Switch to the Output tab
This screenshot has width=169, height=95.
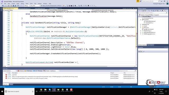11,84
